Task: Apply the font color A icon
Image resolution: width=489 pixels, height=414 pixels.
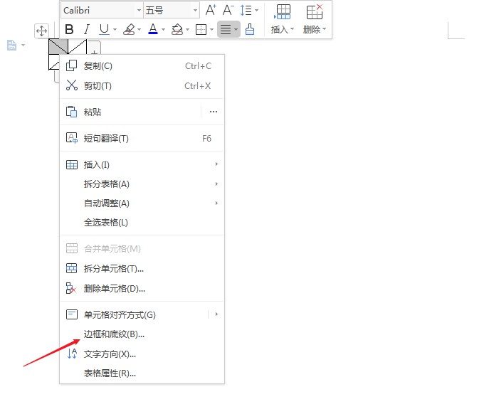Action: coord(153,30)
